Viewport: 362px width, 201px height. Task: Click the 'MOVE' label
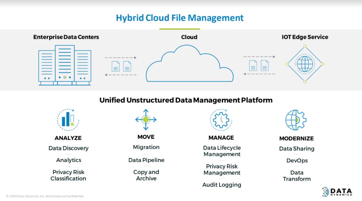(146, 137)
